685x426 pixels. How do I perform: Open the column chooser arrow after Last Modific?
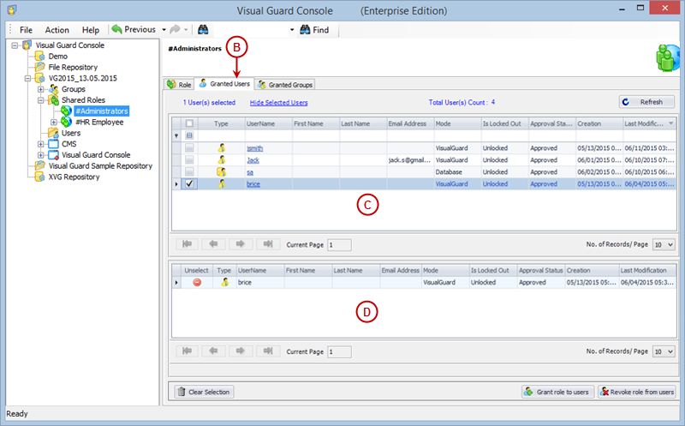coord(671,123)
